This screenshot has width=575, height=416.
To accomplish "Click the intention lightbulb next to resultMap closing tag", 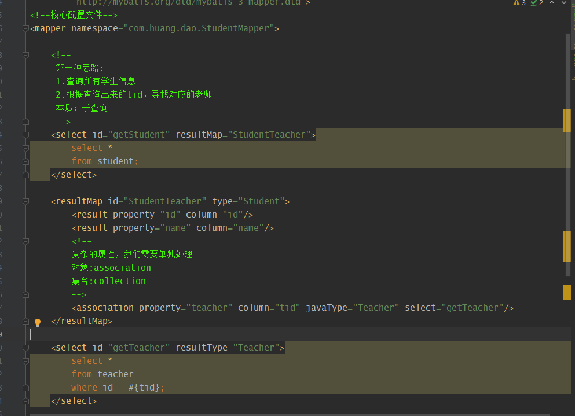I will 38,322.
